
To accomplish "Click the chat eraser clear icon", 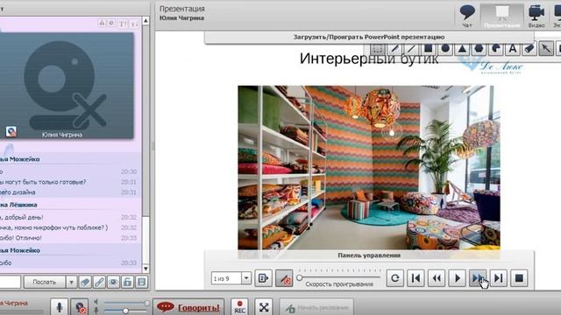I will tap(85, 282).
